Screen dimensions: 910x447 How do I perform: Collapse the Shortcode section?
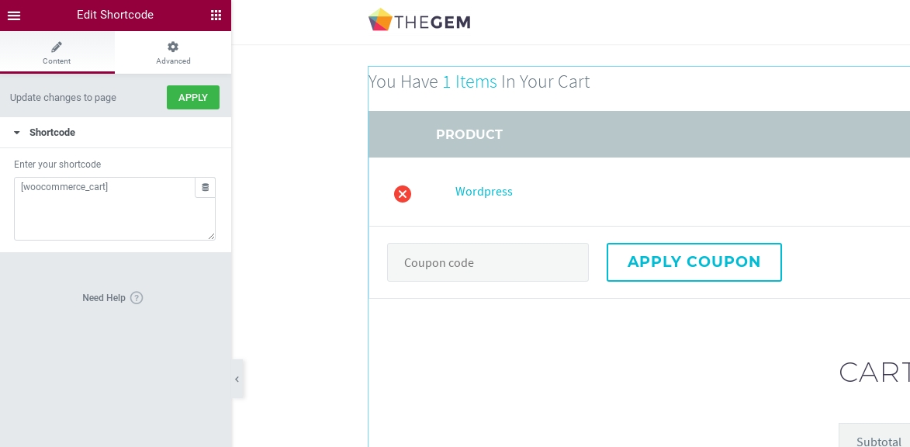[x=17, y=133]
